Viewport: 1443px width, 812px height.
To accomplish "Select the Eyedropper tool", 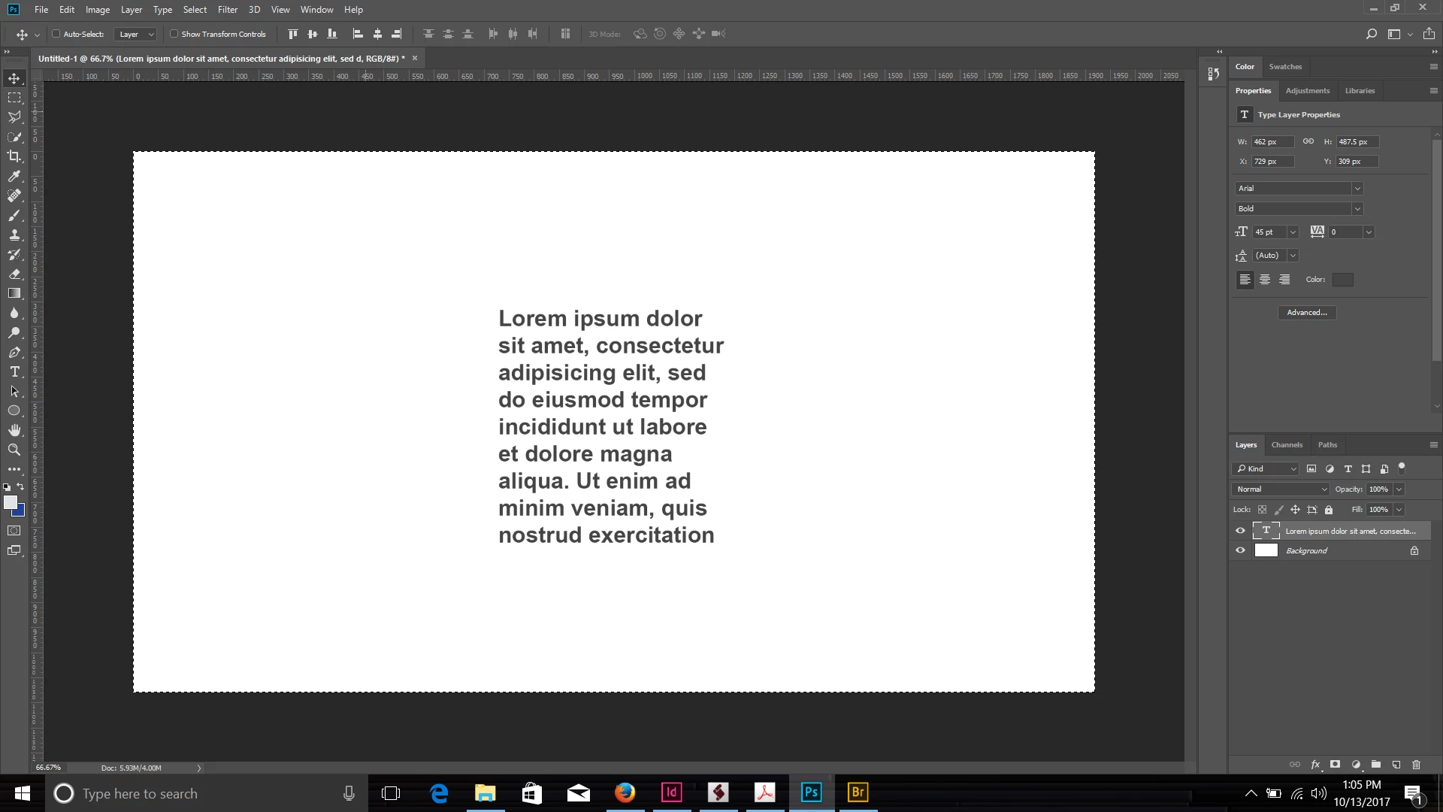I will tap(14, 176).
